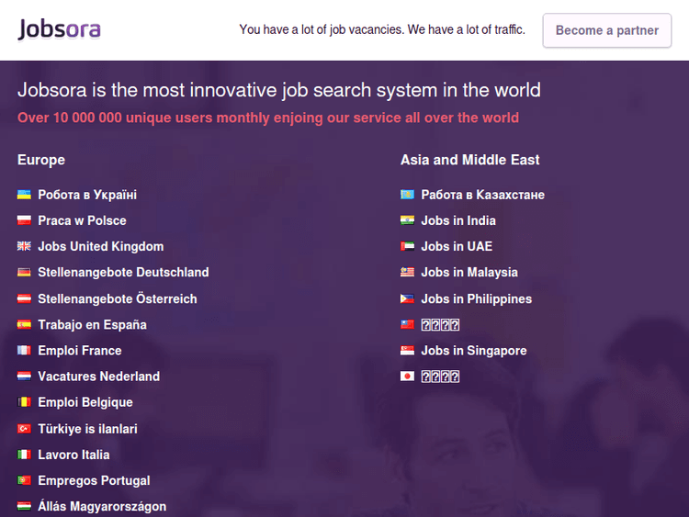The image size is (689, 517).
Task: Click the 'most innovative job search system' headline
Action: coord(279,90)
